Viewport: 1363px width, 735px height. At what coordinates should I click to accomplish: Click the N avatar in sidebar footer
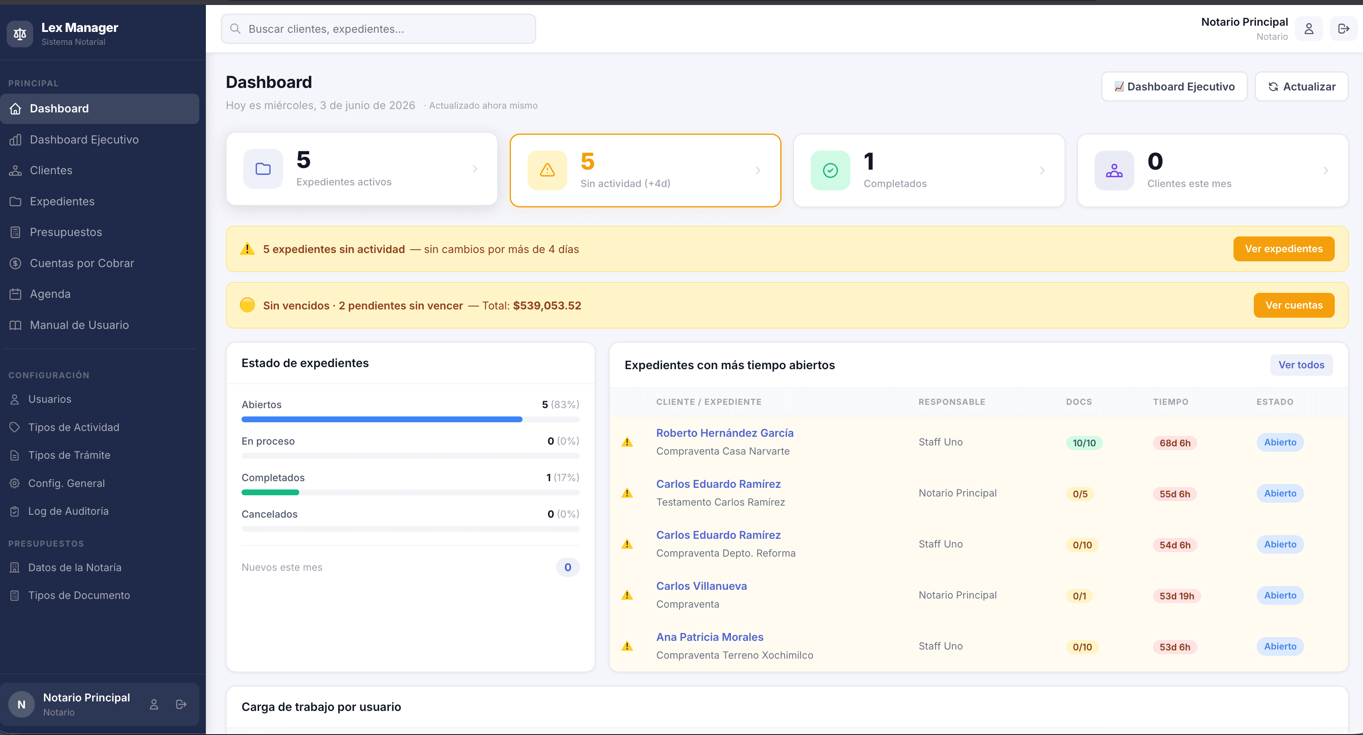coord(22,704)
